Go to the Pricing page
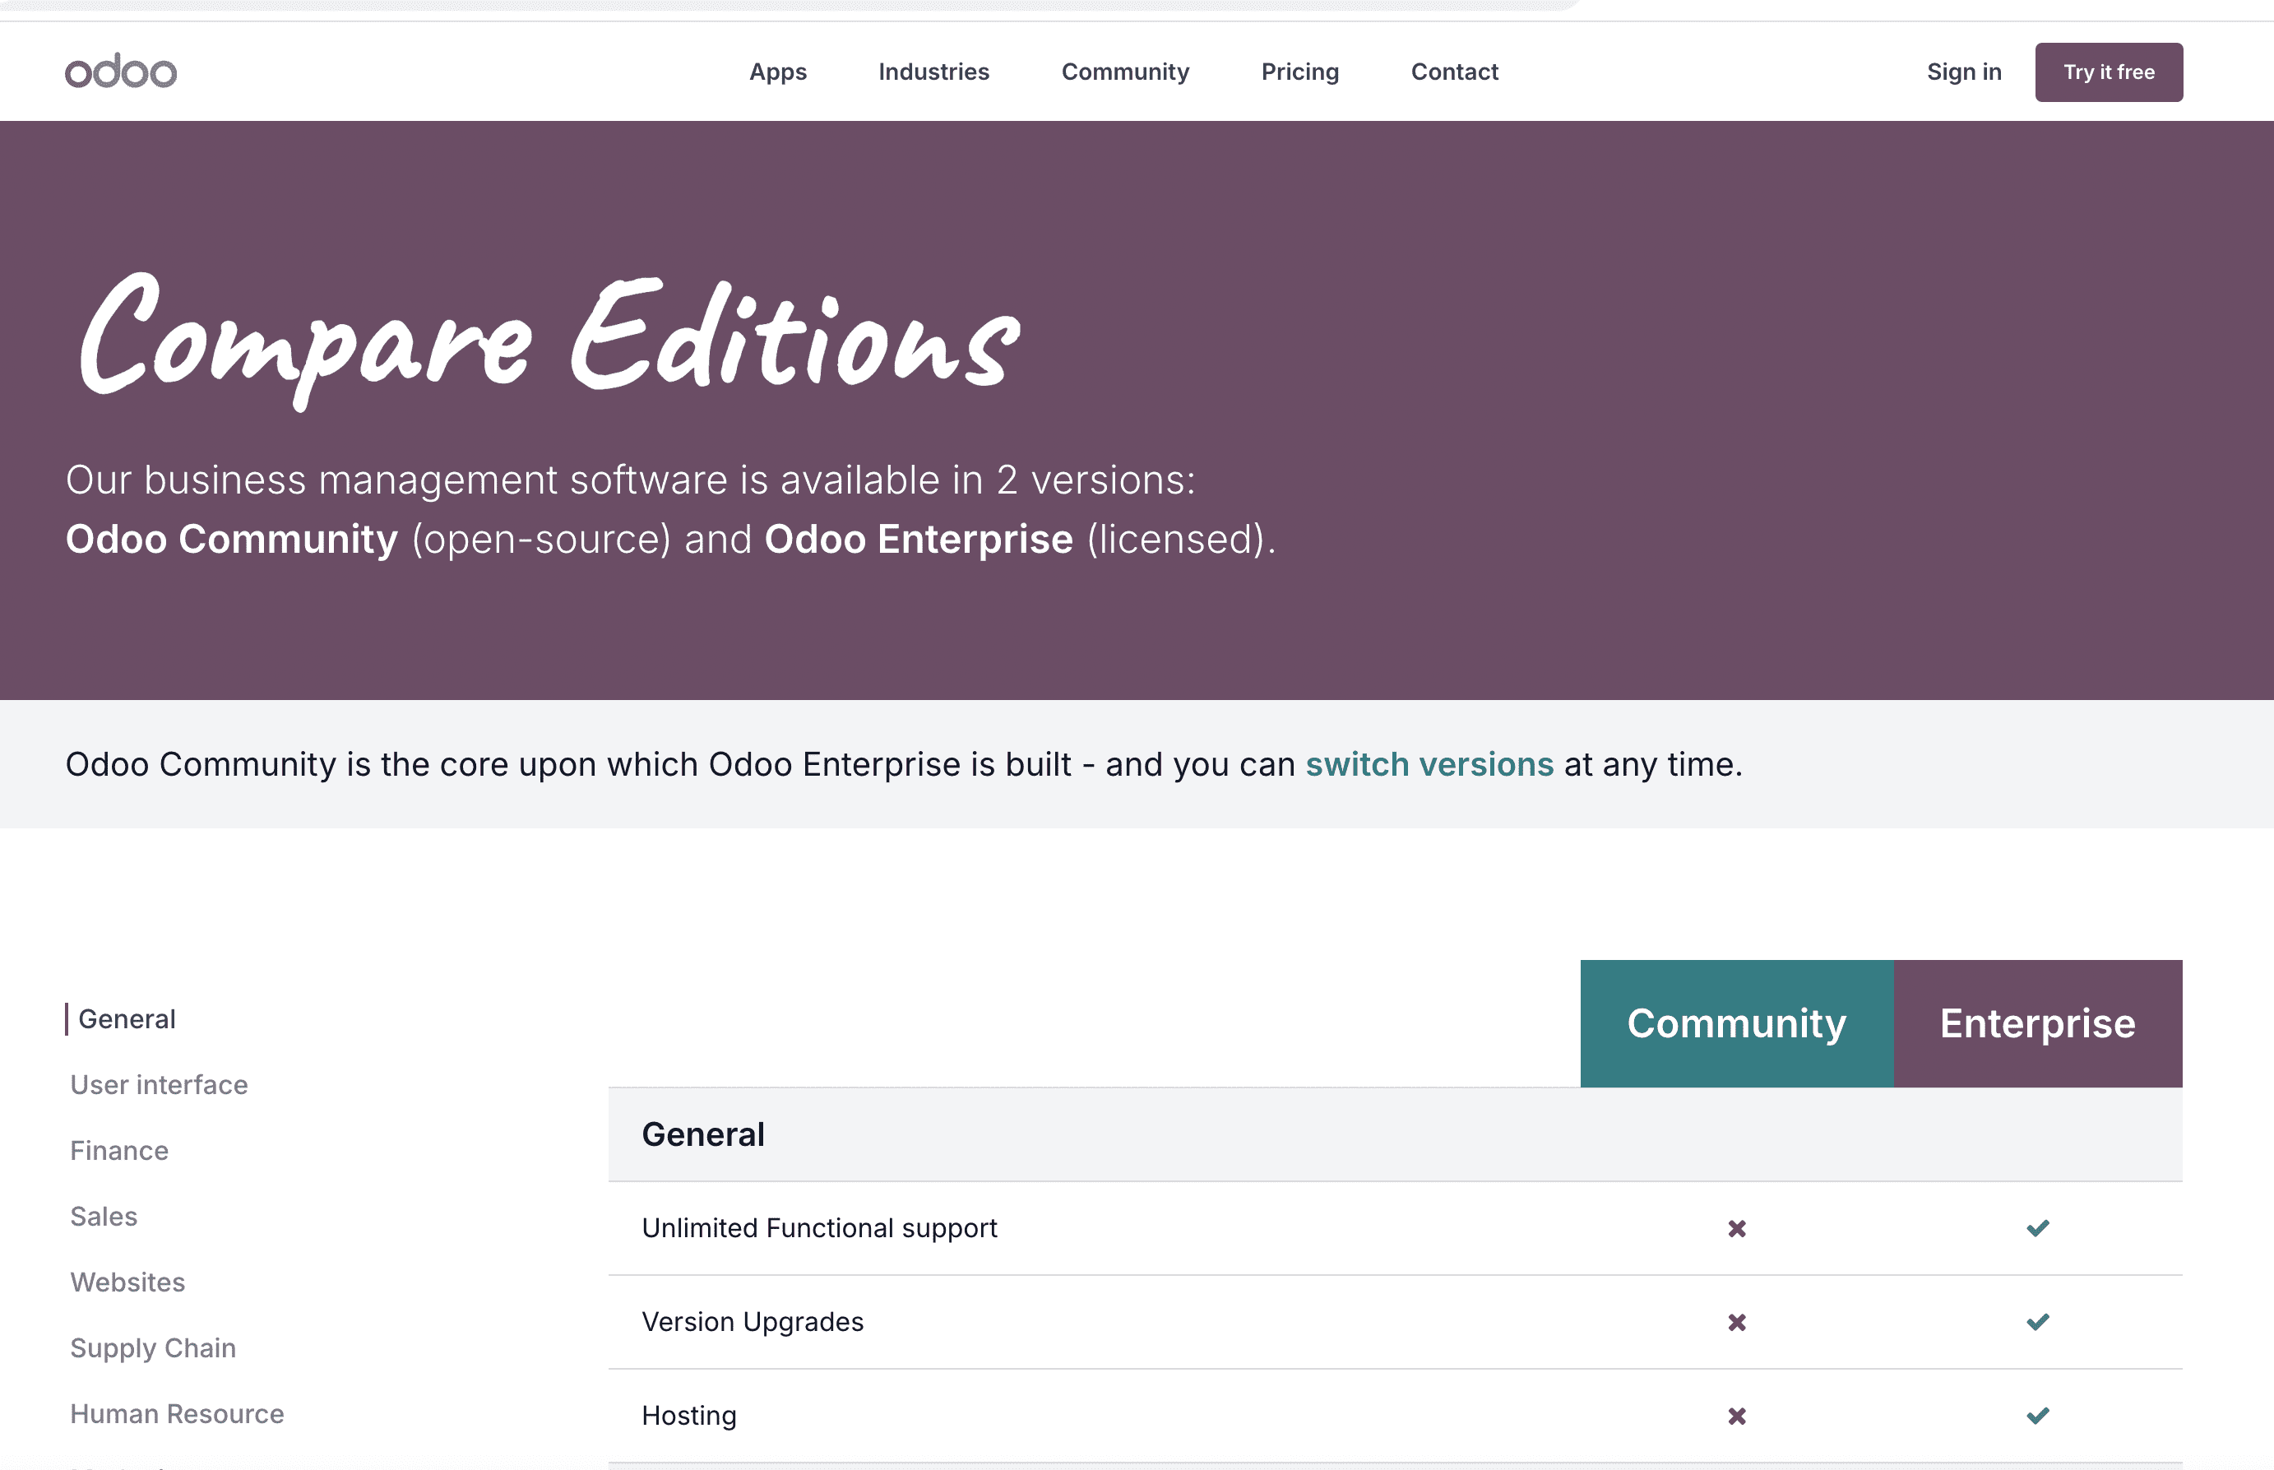2274x1470 pixels. 1299,72
